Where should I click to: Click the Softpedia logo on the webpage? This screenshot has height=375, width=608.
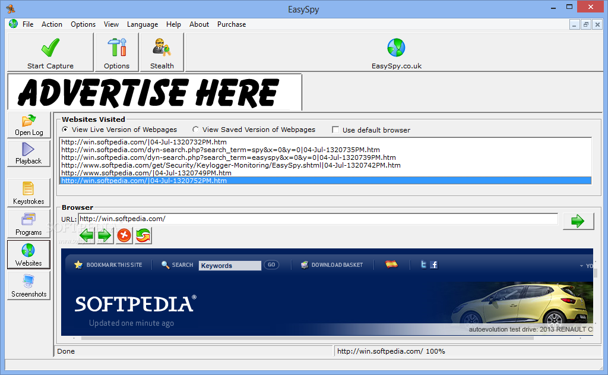click(x=135, y=304)
